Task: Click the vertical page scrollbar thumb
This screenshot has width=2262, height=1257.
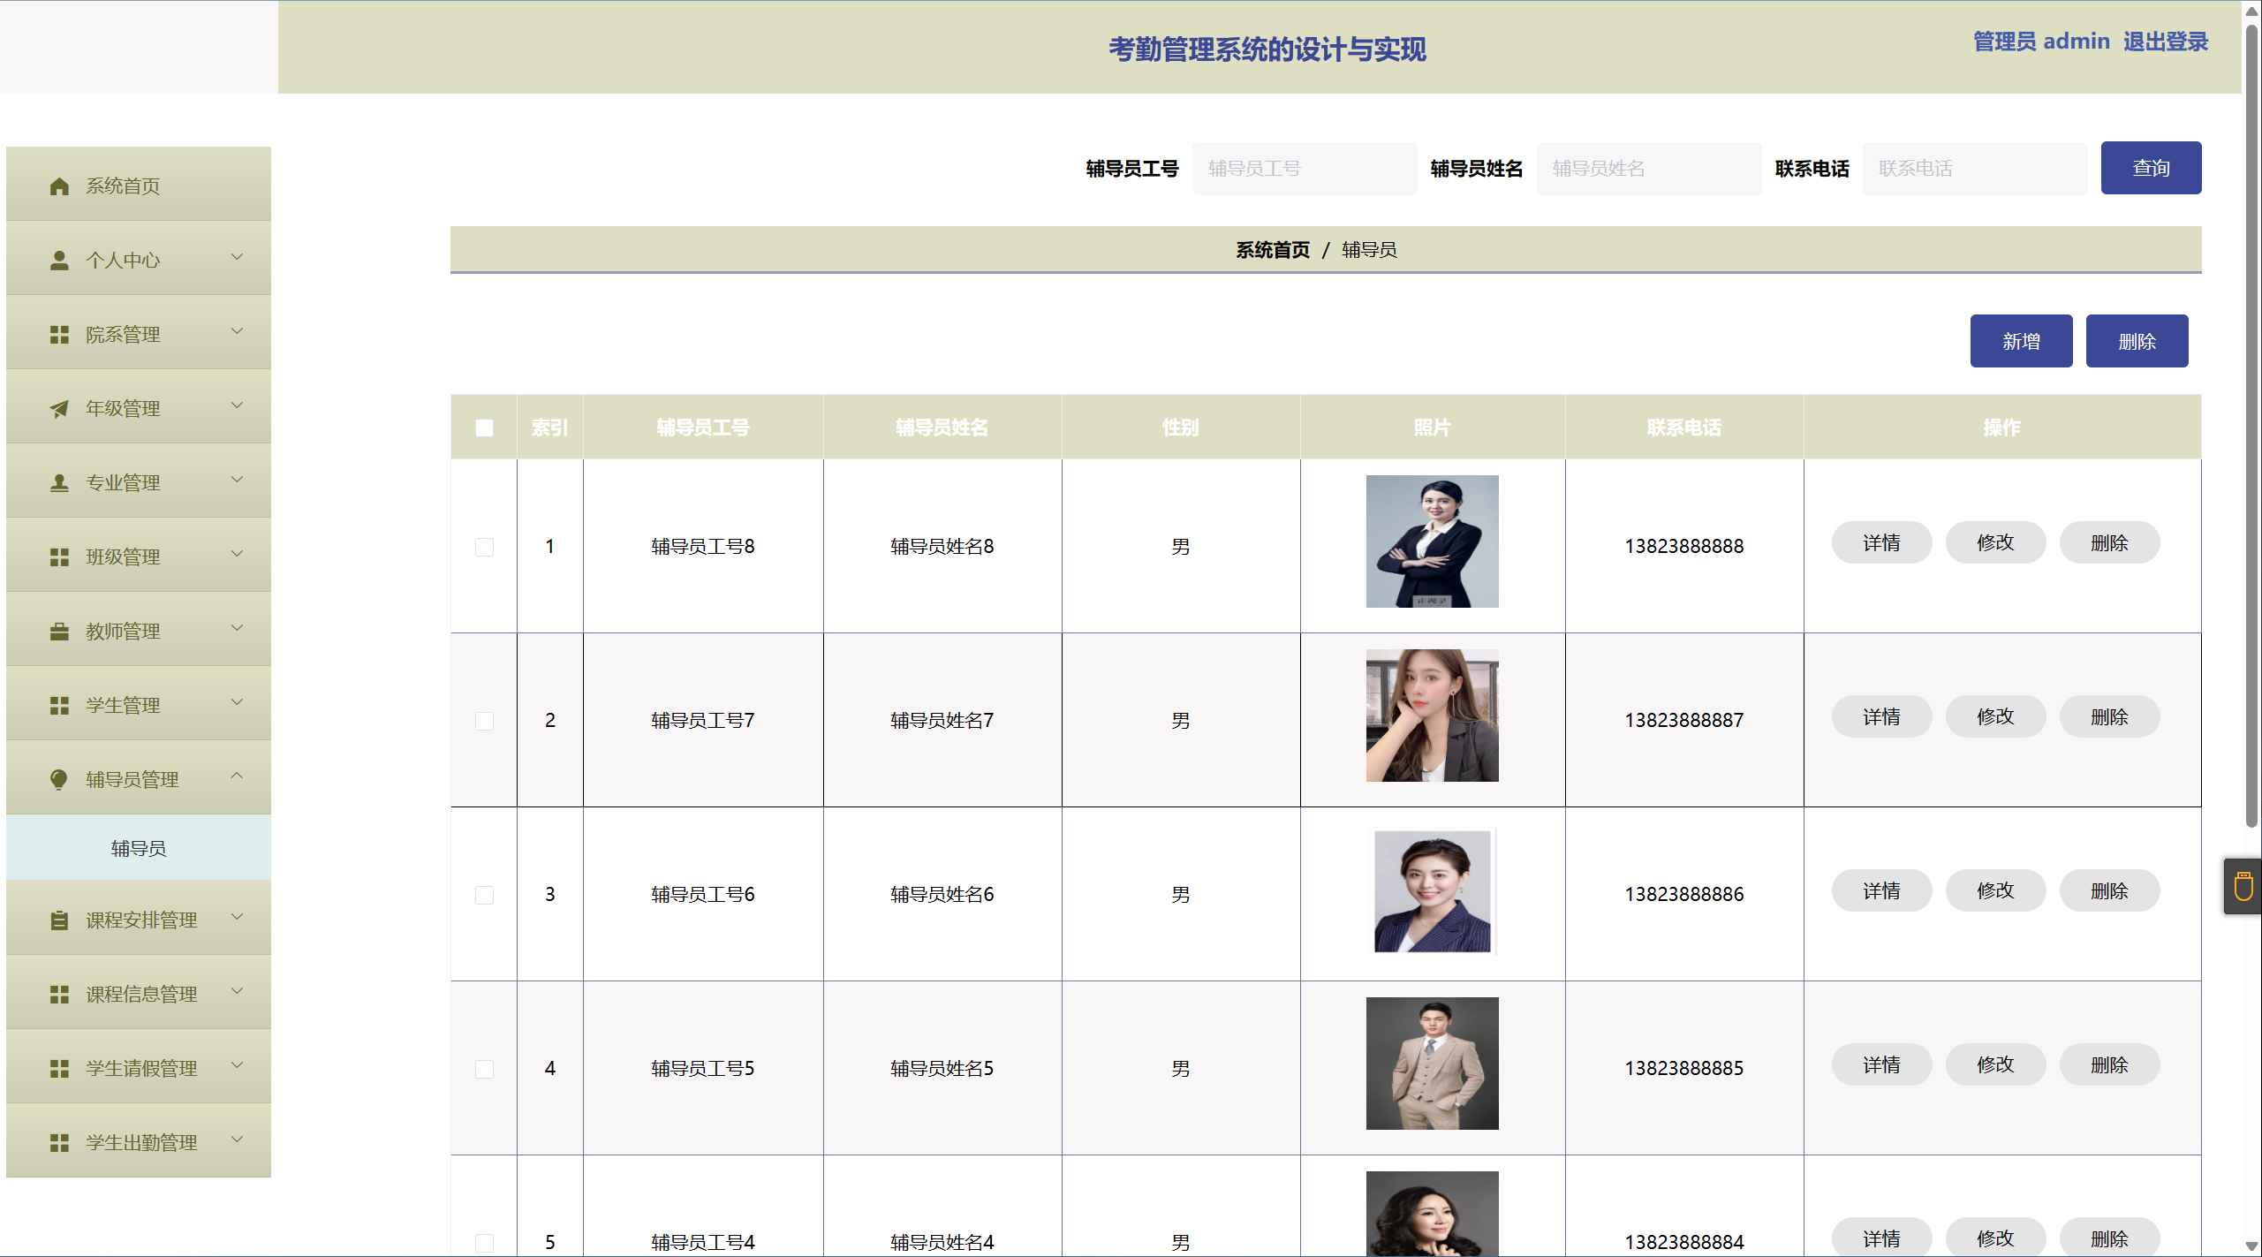Action: [x=2251, y=424]
